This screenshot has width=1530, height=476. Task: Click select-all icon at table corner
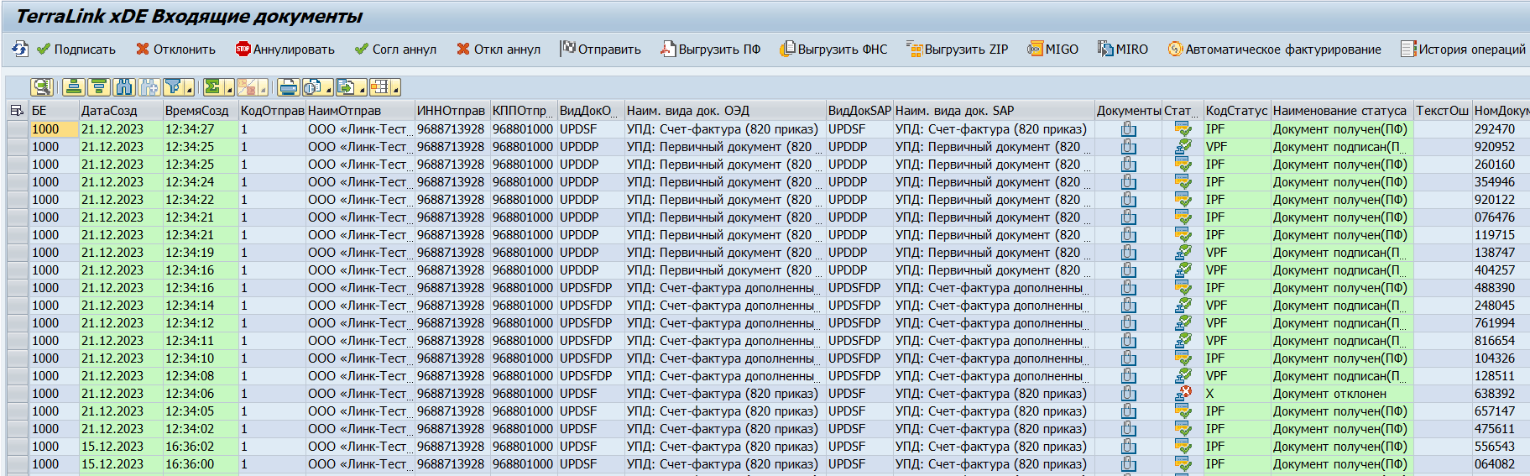coord(17,111)
